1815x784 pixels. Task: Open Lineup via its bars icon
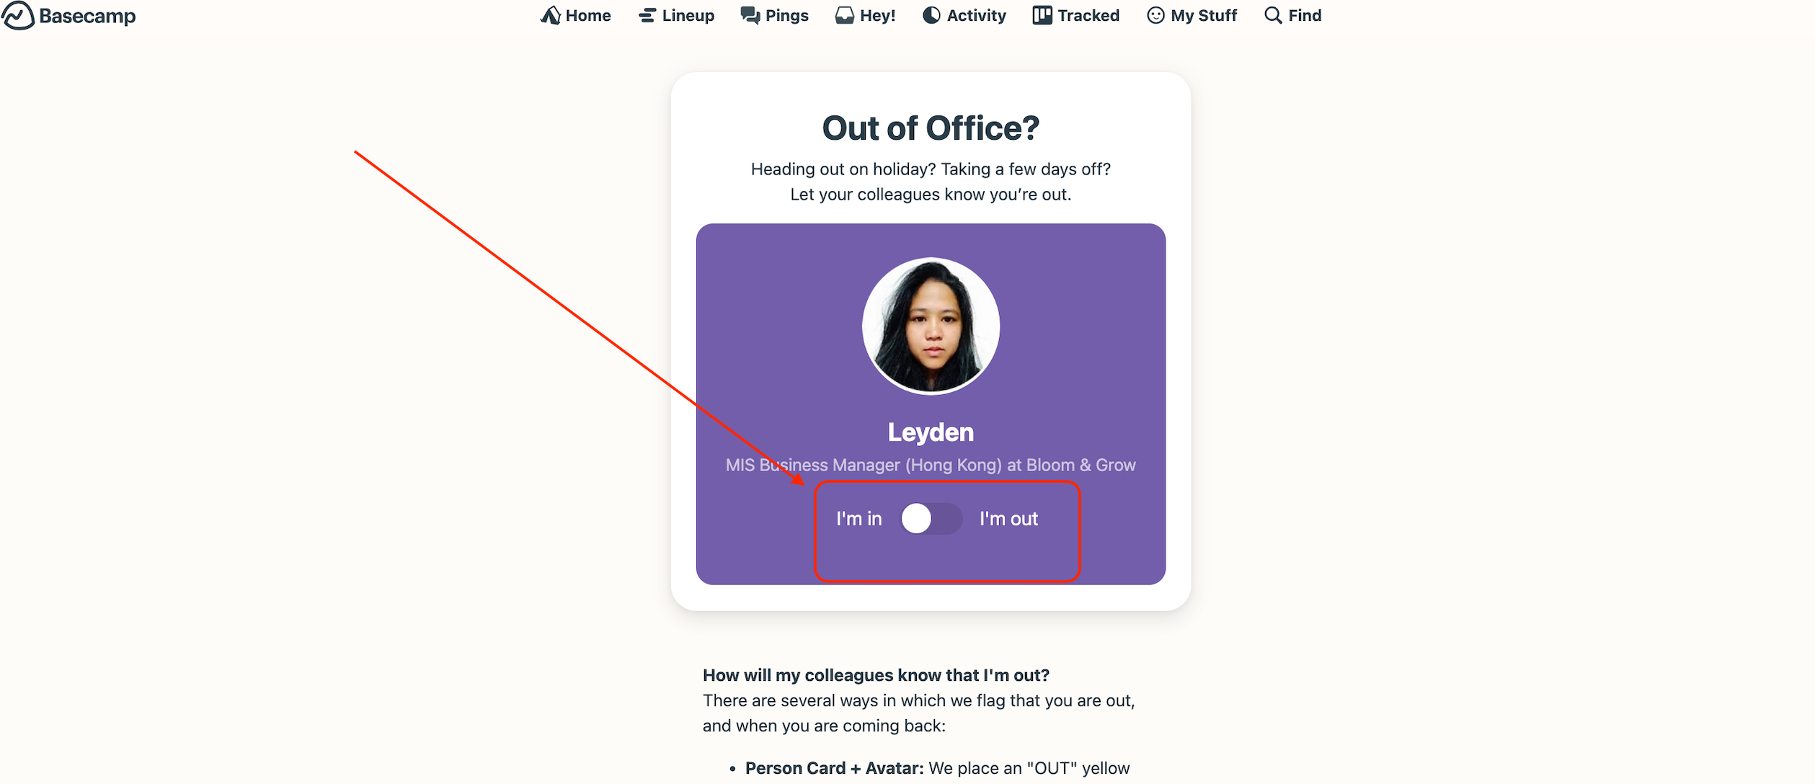(x=647, y=15)
